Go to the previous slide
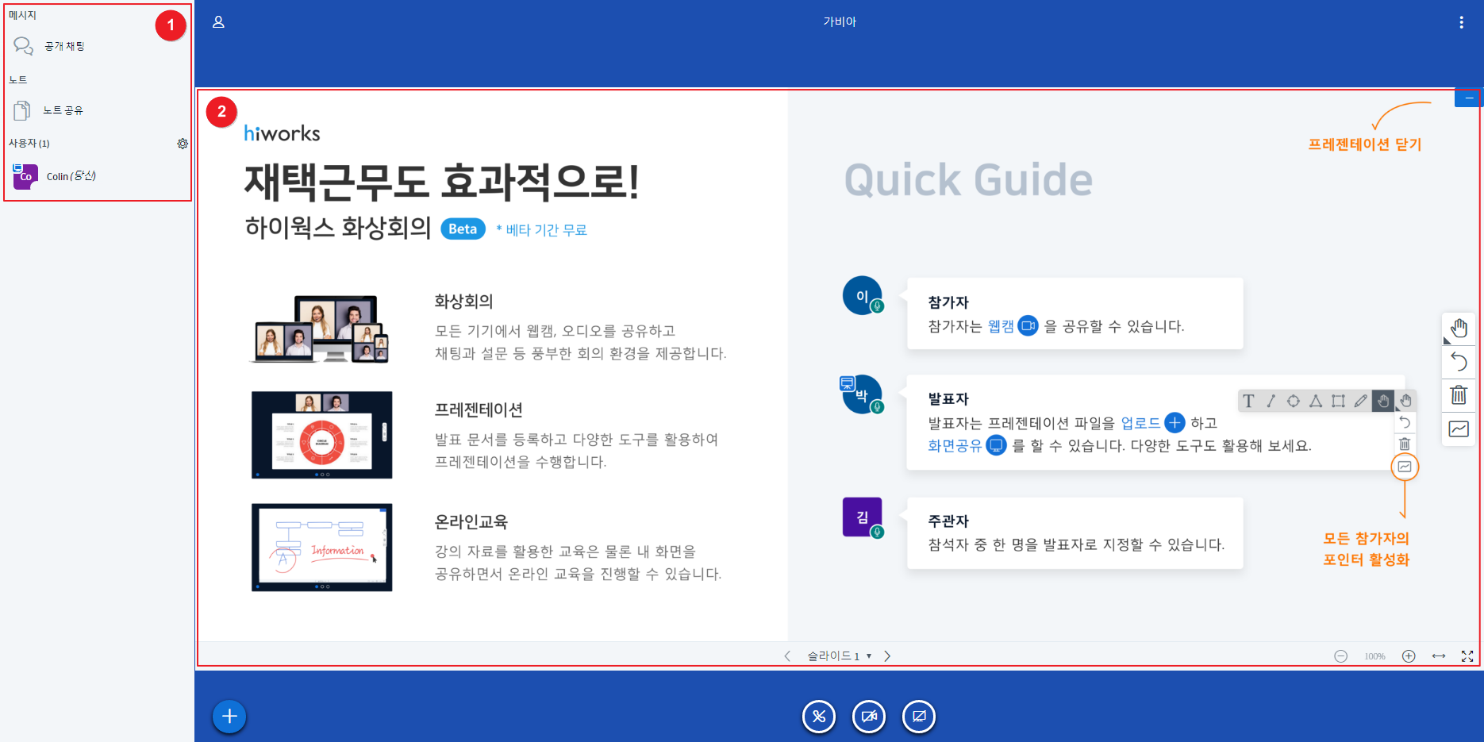The height and width of the screenshot is (742, 1484). tap(787, 656)
